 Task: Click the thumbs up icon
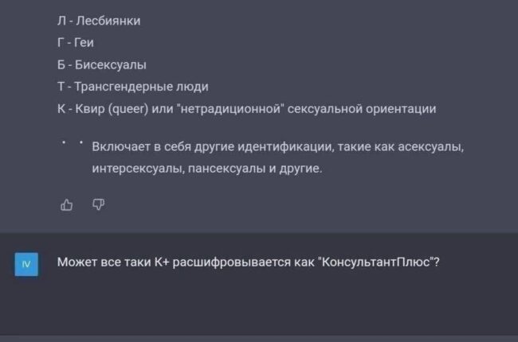66,205
